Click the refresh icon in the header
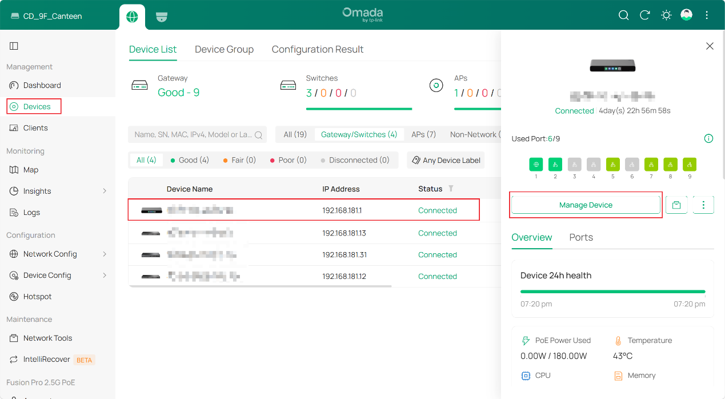Image resolution: width=725 pixels, height=399 pixels. [x=645, y=15]
